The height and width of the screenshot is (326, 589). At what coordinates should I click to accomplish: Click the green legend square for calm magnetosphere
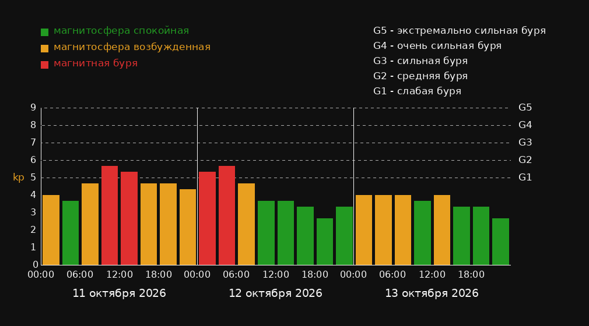coord(44,32)
